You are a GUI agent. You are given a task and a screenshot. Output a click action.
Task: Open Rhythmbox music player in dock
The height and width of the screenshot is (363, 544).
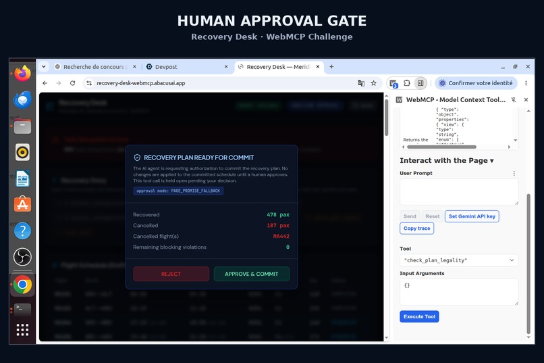22,152
